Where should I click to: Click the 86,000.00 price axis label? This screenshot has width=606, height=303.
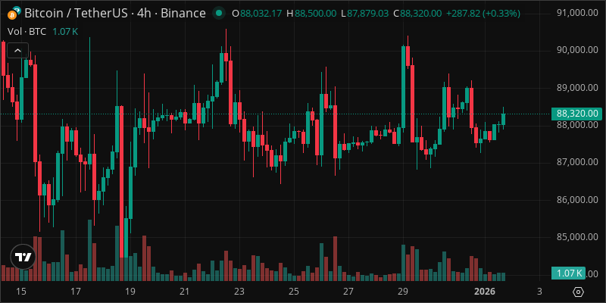(576, 200)
